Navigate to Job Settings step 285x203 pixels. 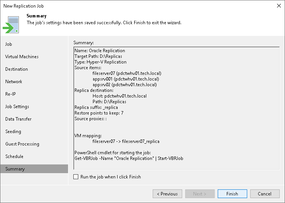(17, 107)
